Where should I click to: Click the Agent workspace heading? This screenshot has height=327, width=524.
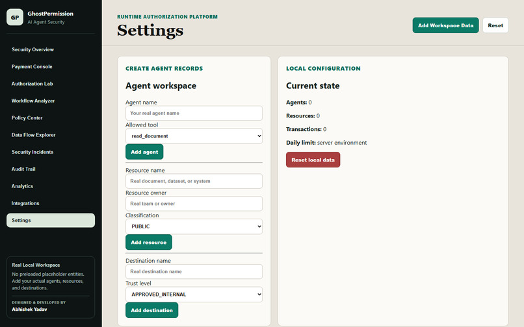click(161, 86)
